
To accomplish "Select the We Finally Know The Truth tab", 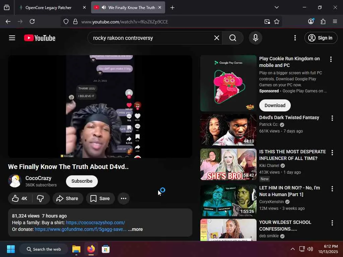I will point(128,8).
